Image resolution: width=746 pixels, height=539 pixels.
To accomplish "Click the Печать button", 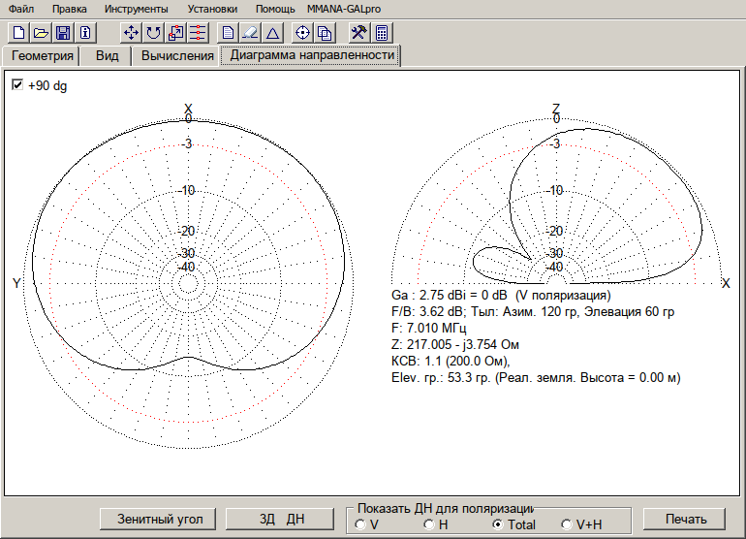I will 684,519.
